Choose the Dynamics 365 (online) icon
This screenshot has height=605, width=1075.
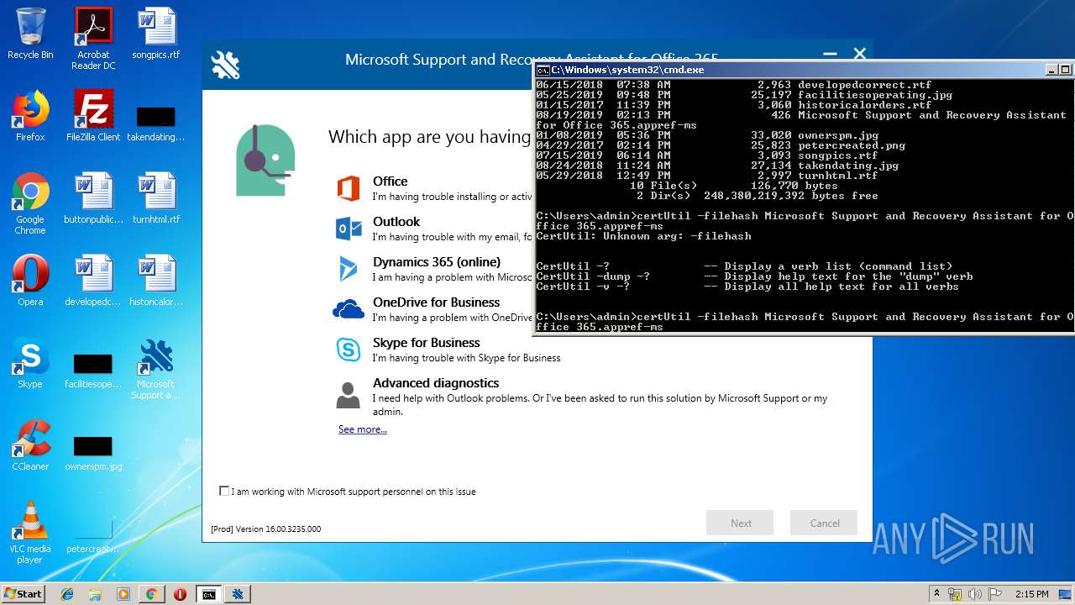pyautogui.click(x=349, y=269)
